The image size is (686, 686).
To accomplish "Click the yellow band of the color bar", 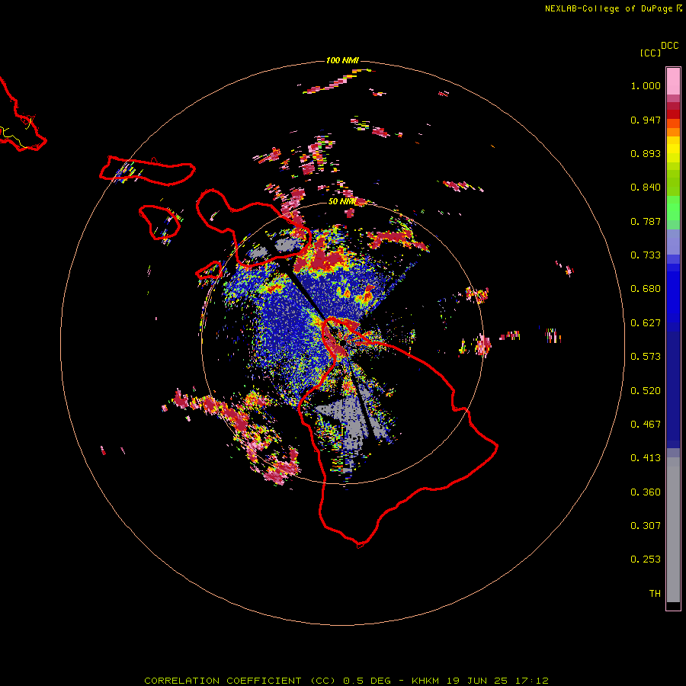I will (x=673, y=150).
